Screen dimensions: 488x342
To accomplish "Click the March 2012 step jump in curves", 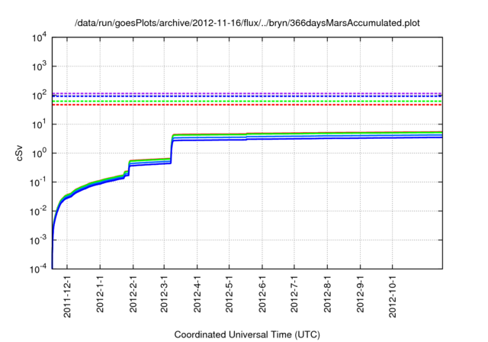I will coord(172,149).
